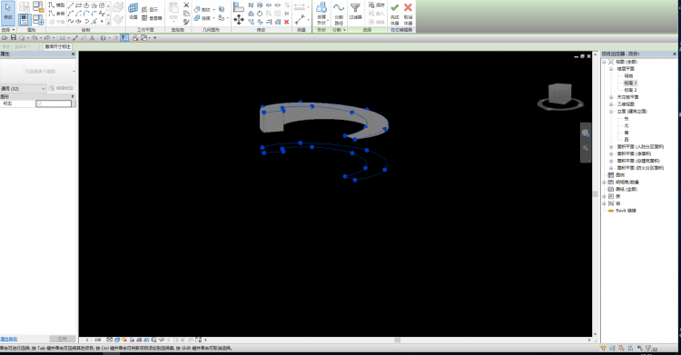This screenshot has height=355, width=681.
Task: Click the 可见 value input field
Action: (54, 104)
